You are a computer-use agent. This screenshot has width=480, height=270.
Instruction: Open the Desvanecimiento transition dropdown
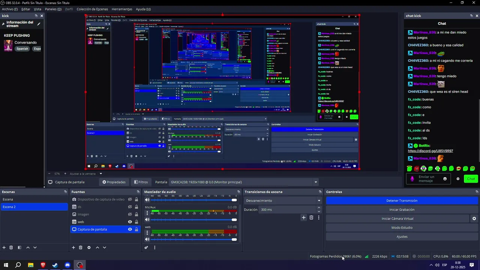click(283, 201)
